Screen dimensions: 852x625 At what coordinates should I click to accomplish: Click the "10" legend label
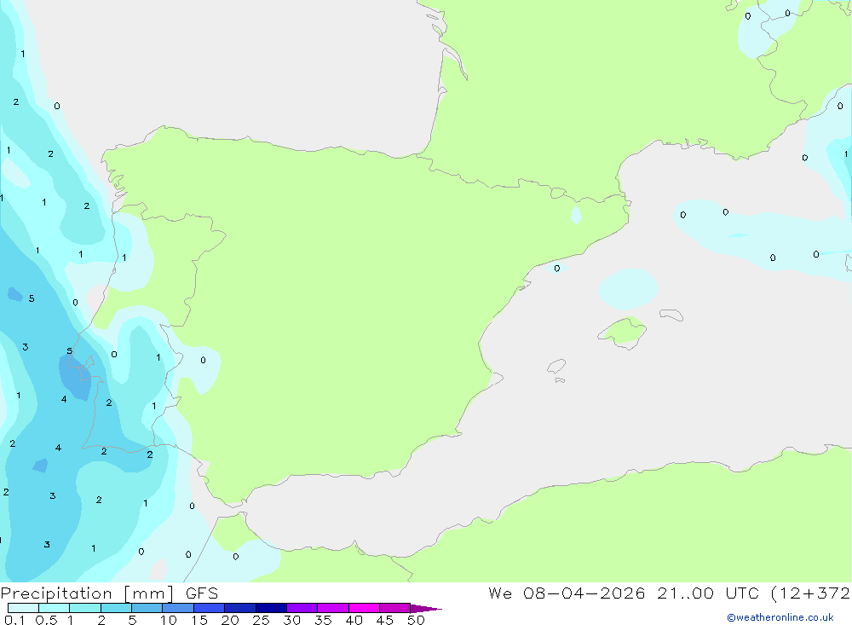(x=169, y=620)
